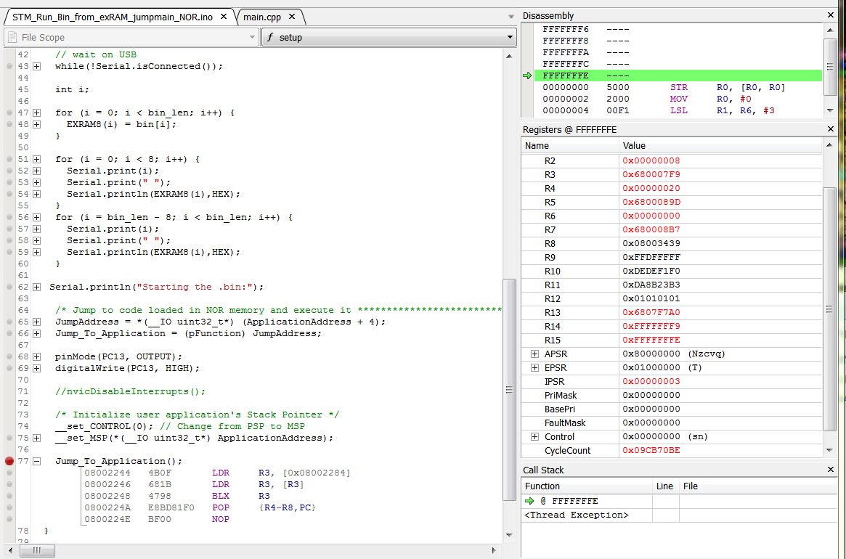Expand the APSR register
Viewport: 846px width, 559px height.
coord(534,354)
